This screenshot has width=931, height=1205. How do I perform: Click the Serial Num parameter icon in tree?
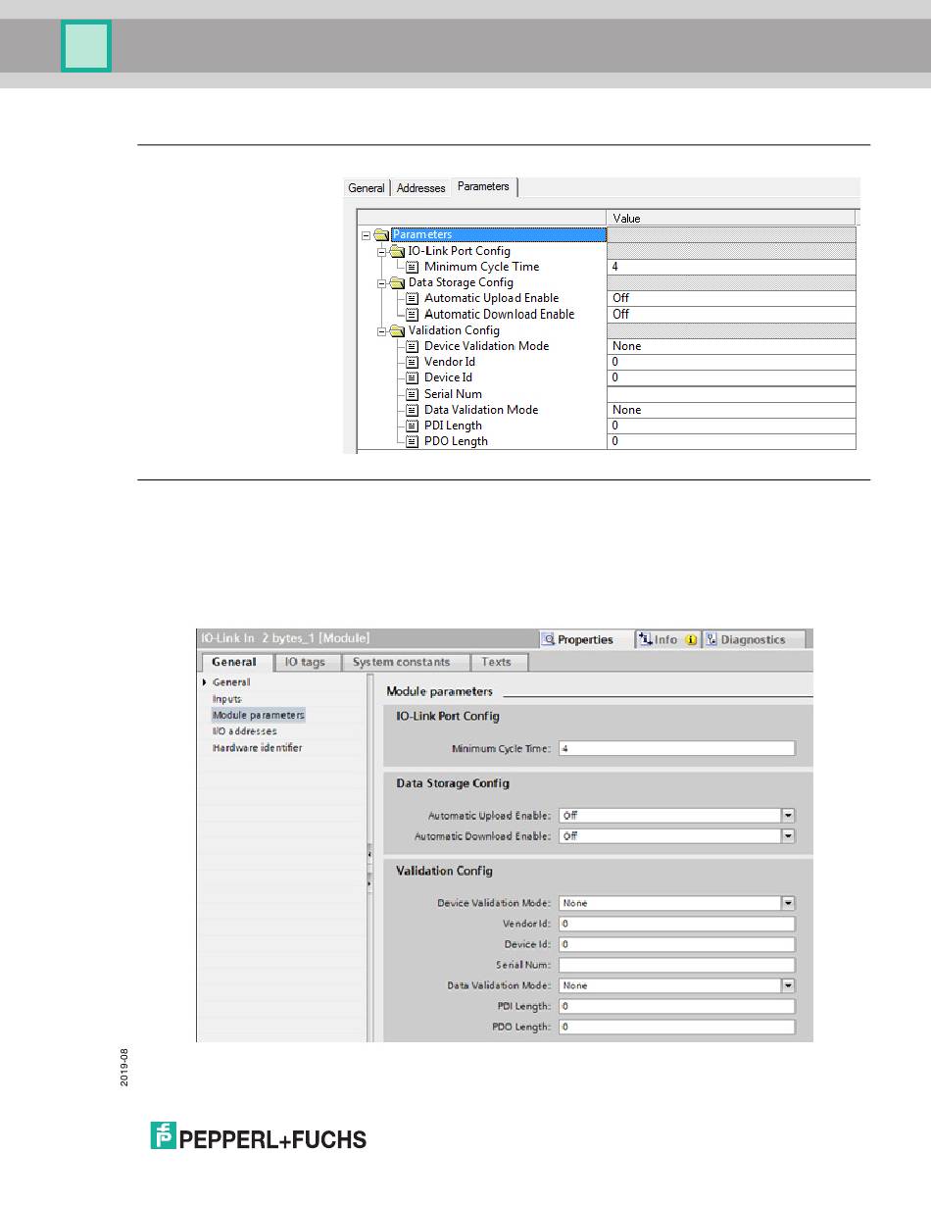click(413, 394)
